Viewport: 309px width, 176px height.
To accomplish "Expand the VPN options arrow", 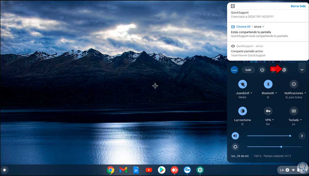I will click(x=273, y=120).
